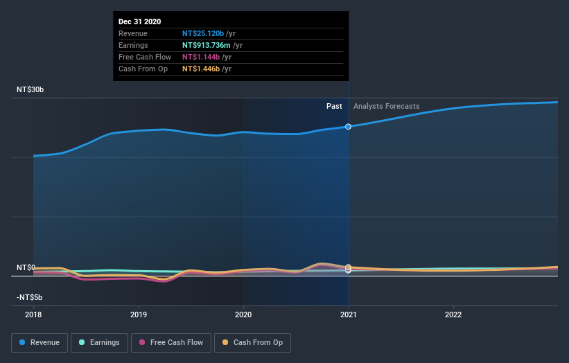The image size is (569, 363).
Task: Select the Revenue data point at 2021
Action: (348, 127)
